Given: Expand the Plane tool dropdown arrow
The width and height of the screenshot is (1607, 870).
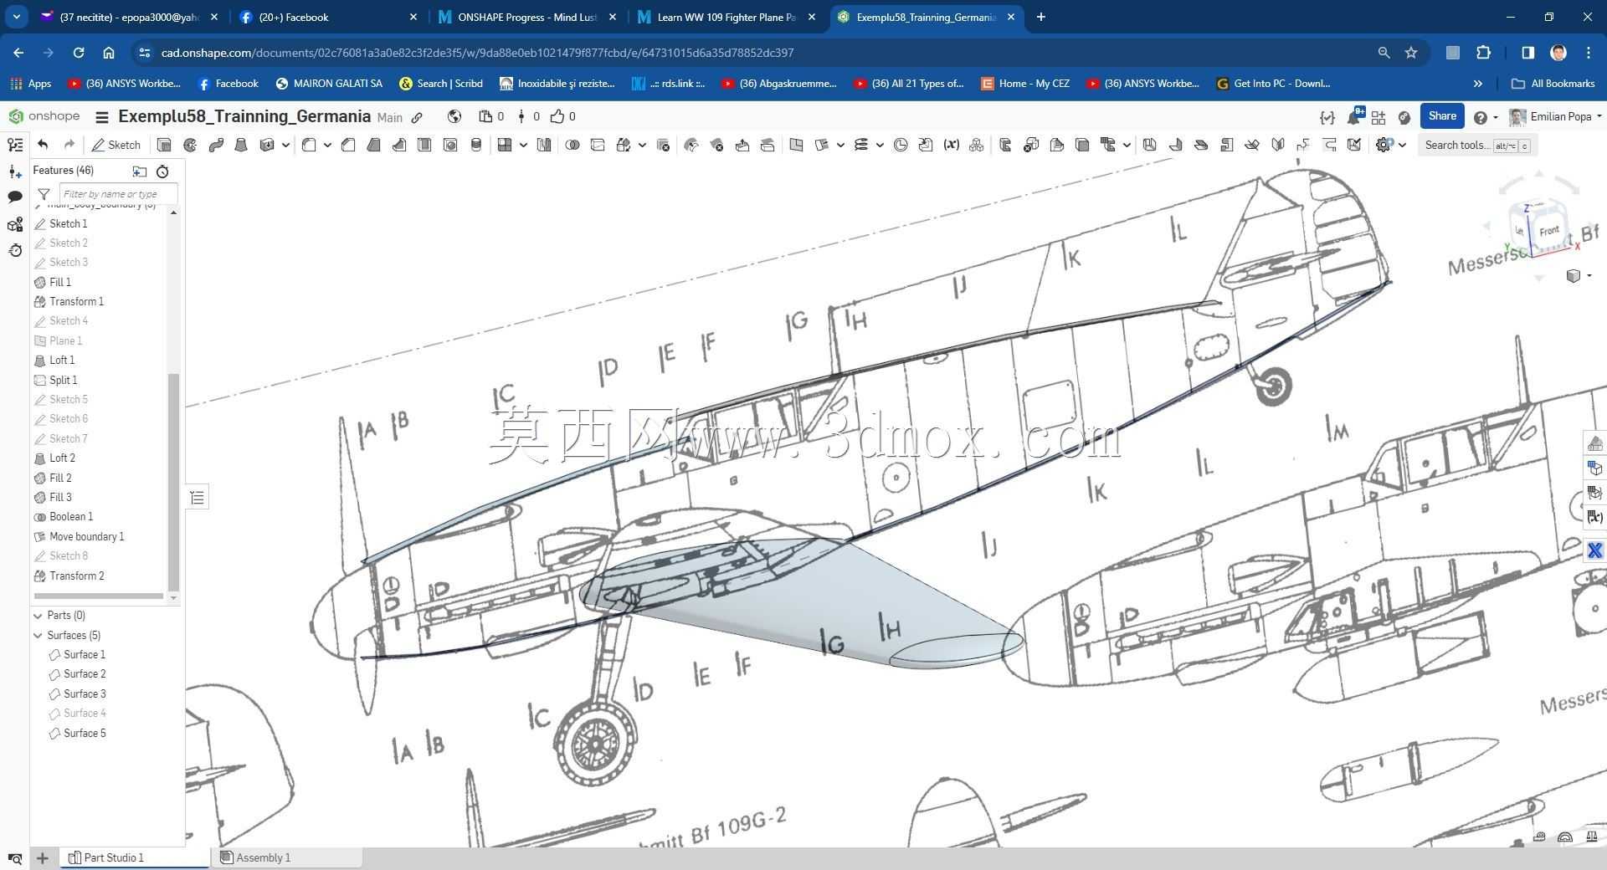Looking at the screenshot, I should [x=840, y=145].
